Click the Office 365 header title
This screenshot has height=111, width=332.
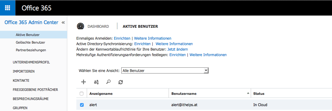(36, 8)
